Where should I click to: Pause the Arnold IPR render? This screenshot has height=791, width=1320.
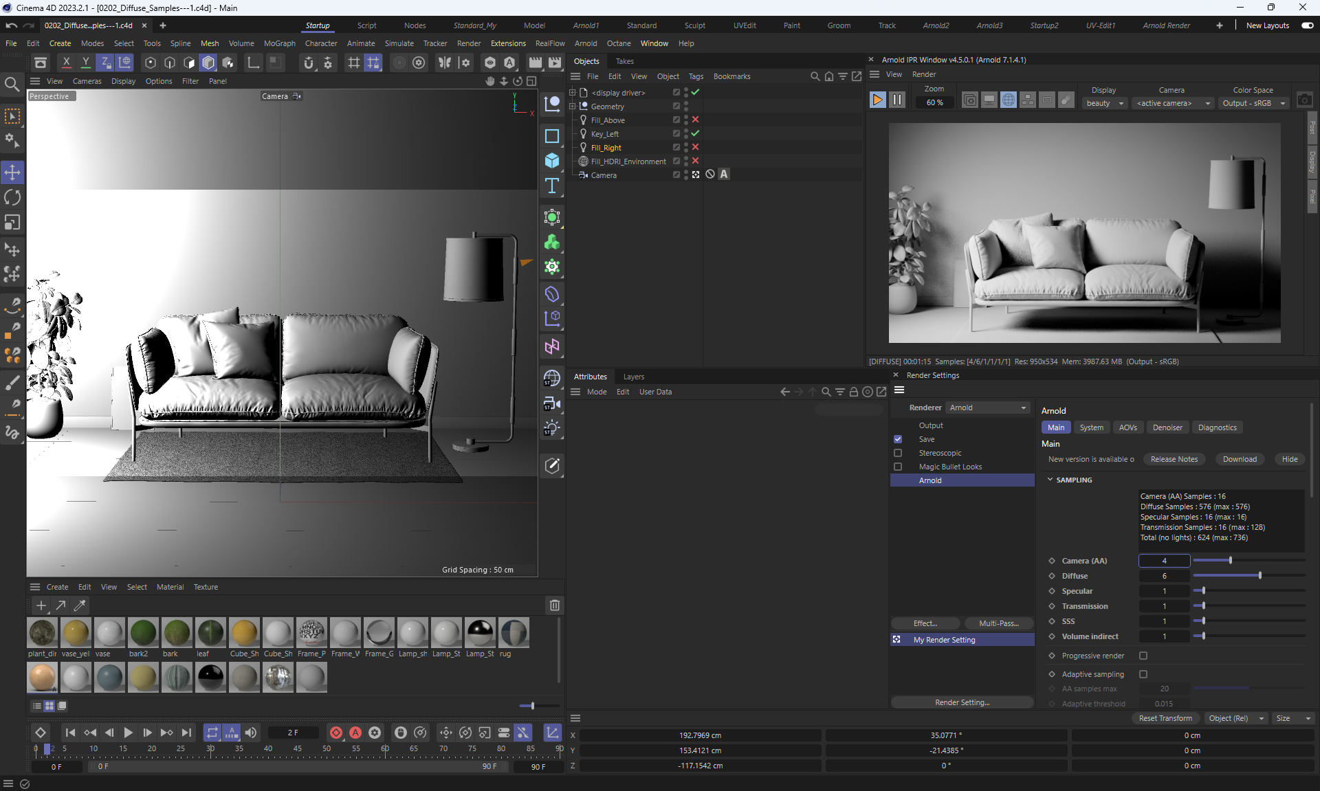coord(897,100)
